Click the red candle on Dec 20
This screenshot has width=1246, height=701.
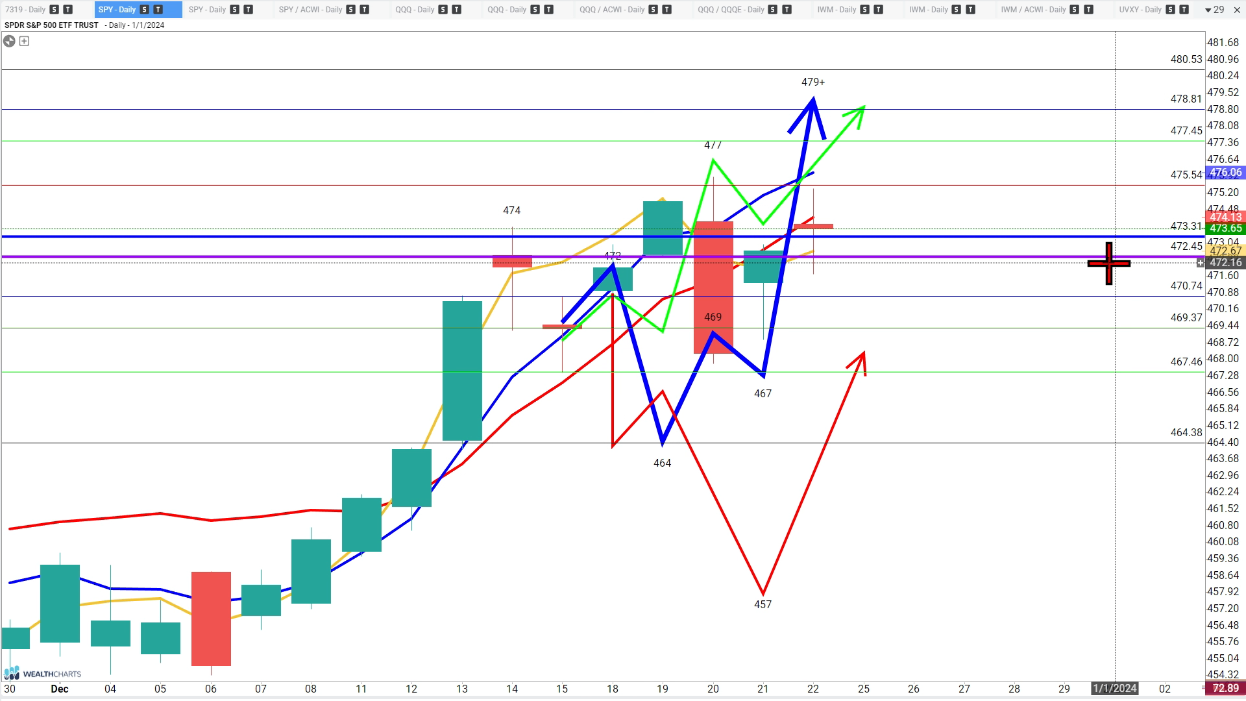(713, 288)
